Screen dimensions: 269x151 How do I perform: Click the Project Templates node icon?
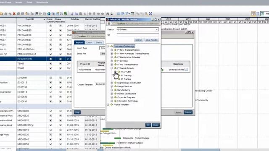[112, 104]
